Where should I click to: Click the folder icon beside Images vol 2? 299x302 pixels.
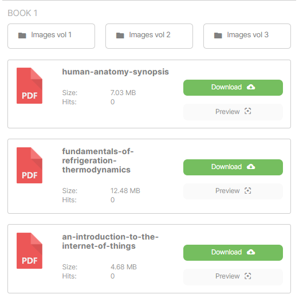(120, 36)
